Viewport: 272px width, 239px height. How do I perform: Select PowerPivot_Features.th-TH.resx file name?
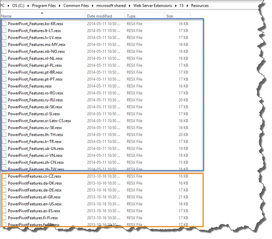(x=35, y=135)
